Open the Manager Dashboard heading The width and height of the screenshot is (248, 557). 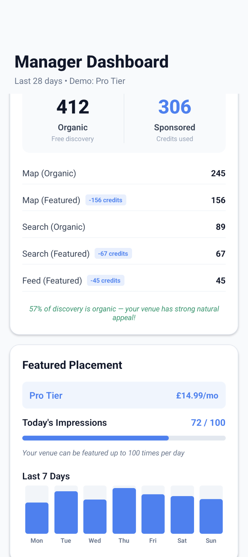(x=91, y=61)
